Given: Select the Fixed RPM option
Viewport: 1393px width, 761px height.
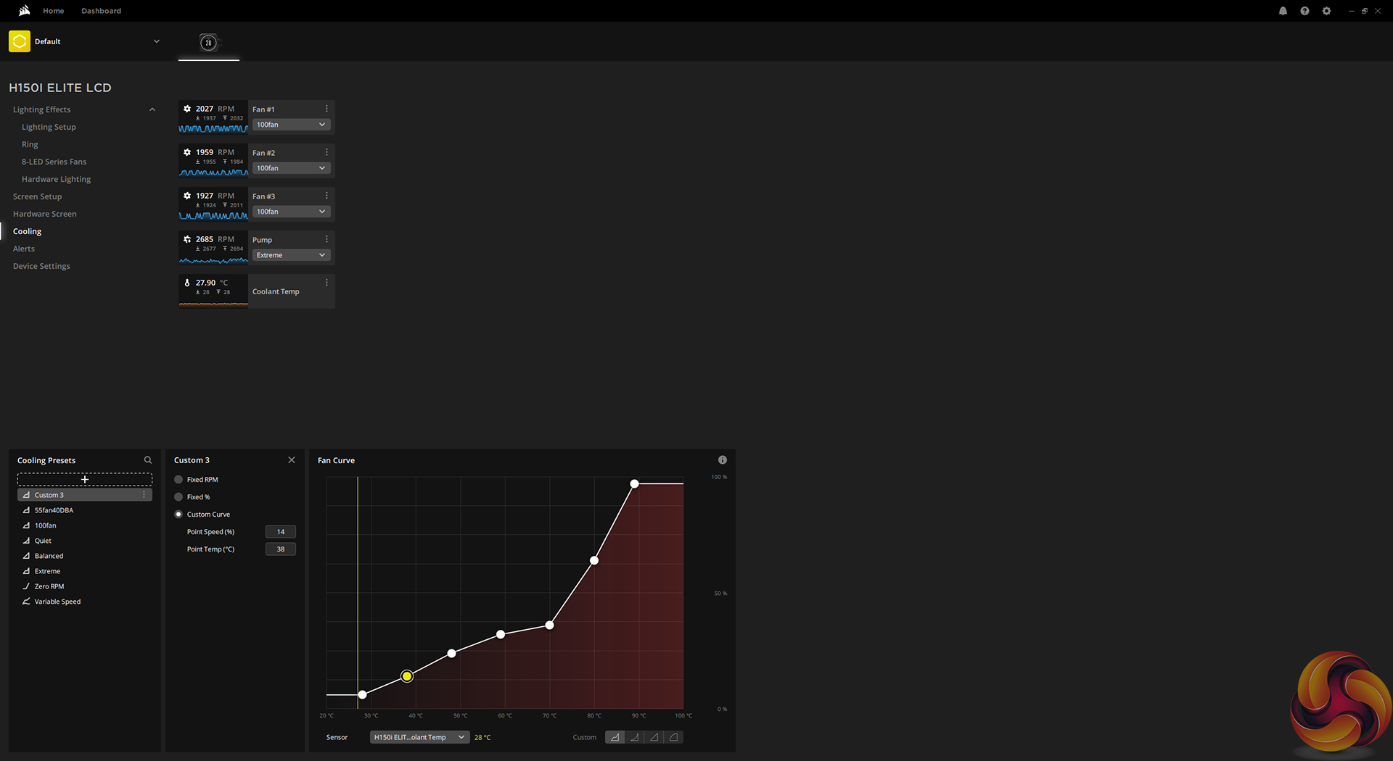Looking at the screenshot, I should coord(178,480).
